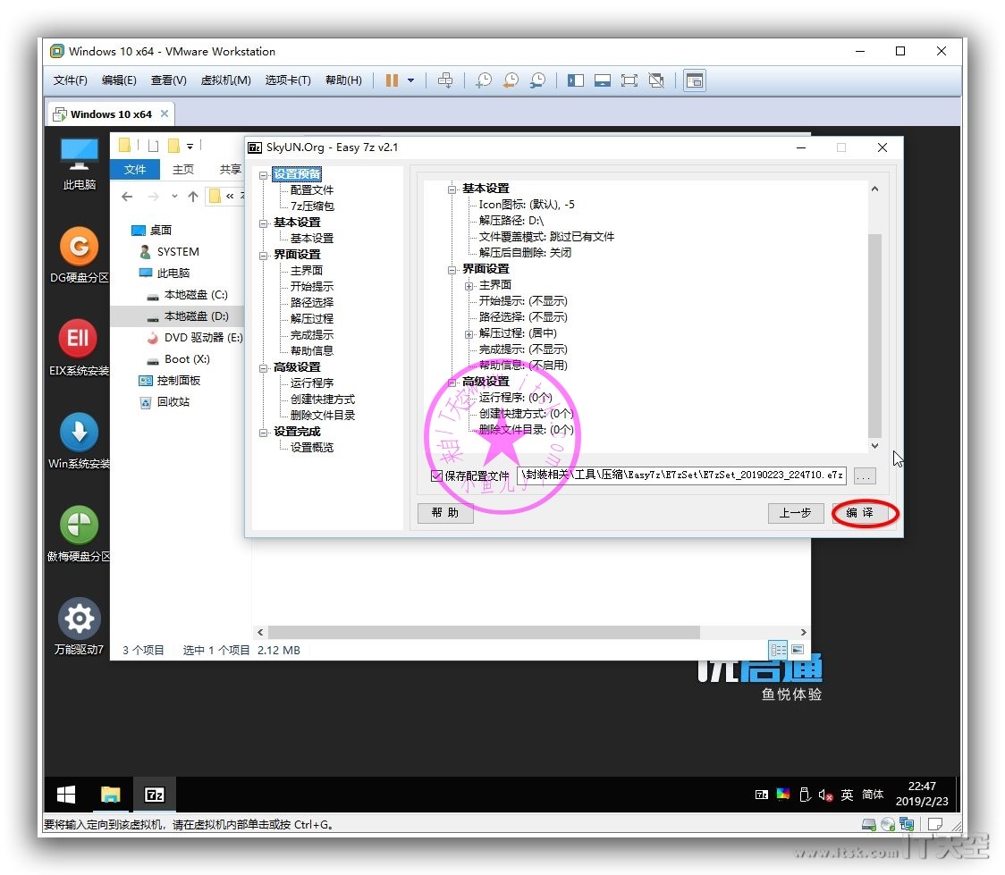The height and width of the screenshot is (875, 1005).
Task: Open the 编辑(E) menu
Action: (x=119, y=80)
